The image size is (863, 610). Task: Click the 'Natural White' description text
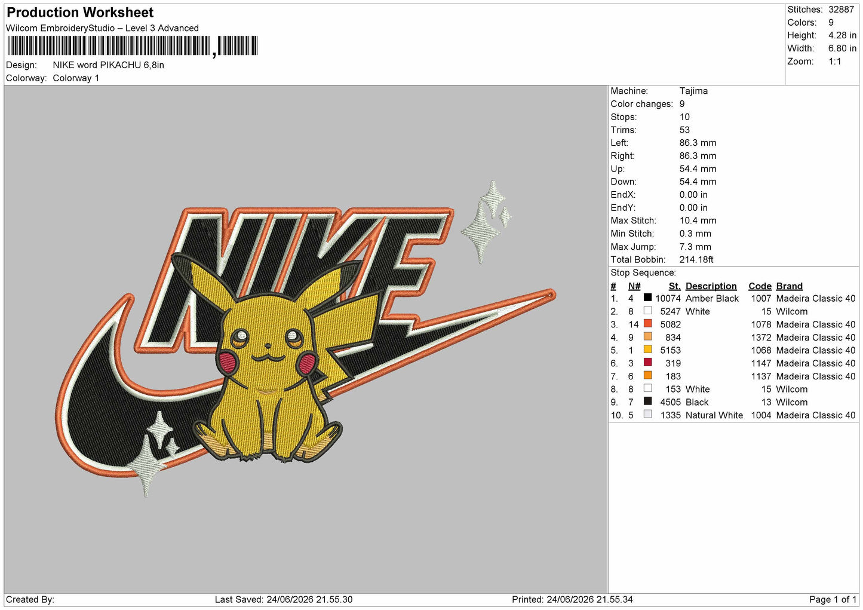714,415
